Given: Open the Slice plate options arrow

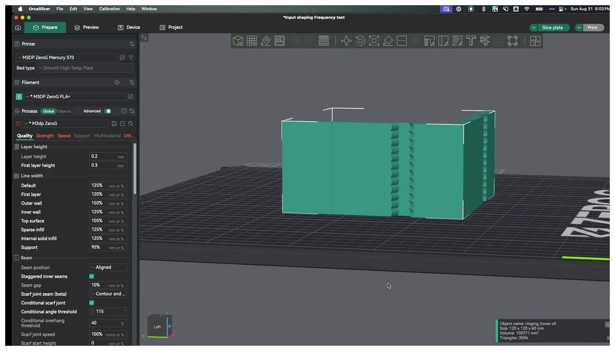Looking at the screenshot, I should 534,27.
